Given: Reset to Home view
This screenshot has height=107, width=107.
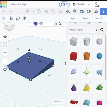Looking at the screenshot, I should 5,36.
